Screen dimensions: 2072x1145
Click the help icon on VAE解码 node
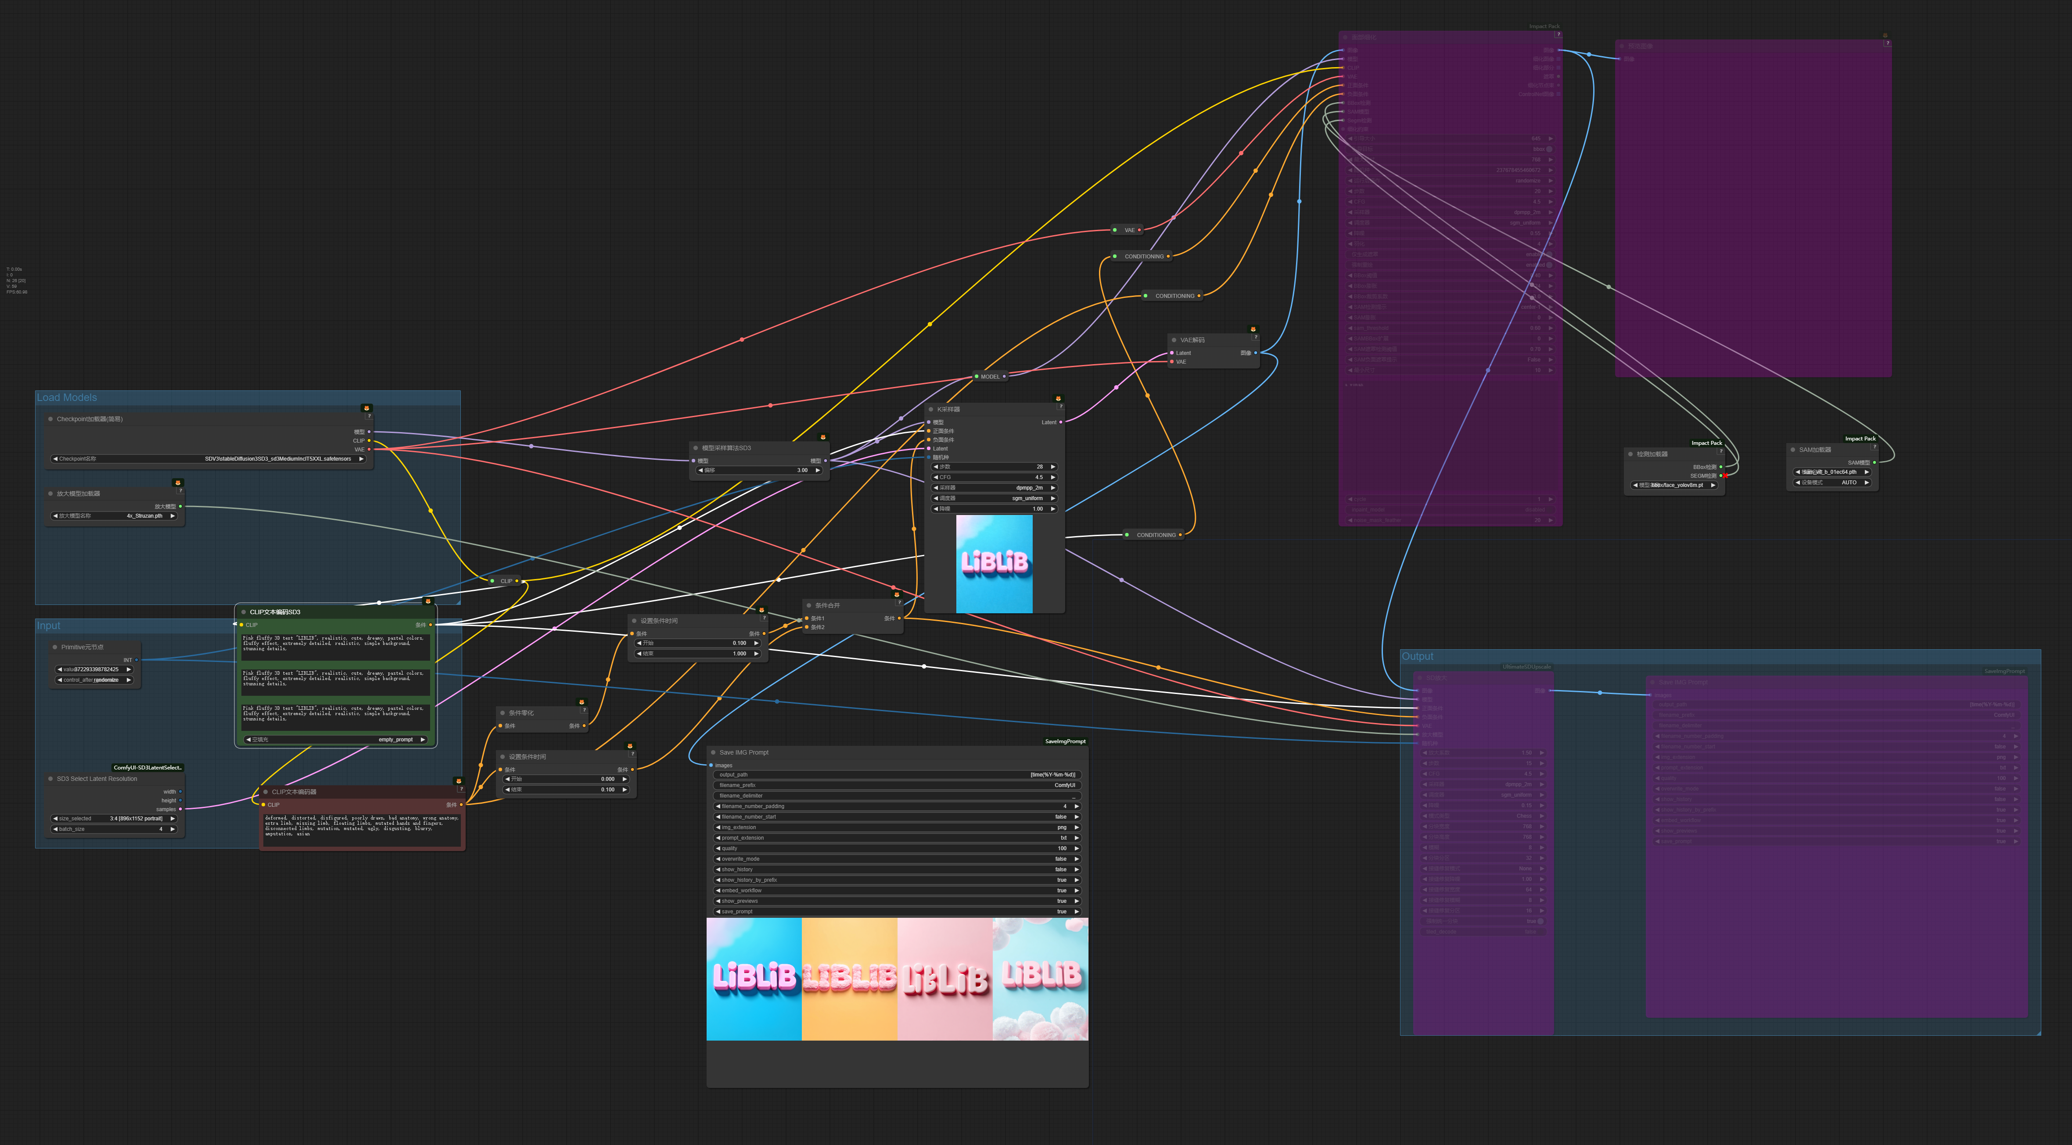pyautogui.click(x=1256, y=337)
